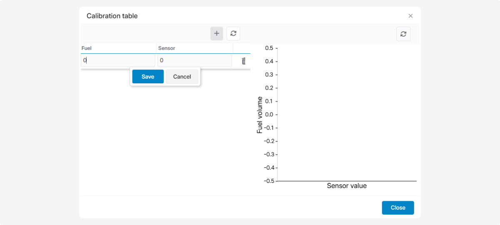Viewport: 500px width, 225px height.
Task: Click the -0.5 tick on the chart axis
Action: point(268,181)
